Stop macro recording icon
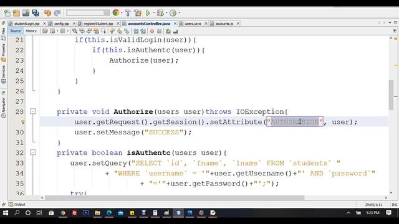Screen dimensions: 399x224 (x=160, y=31)
